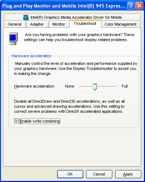Click the blue-screen monitor icon
Image resolution: width=145 pixels, height=182 pixels.
coord(13,39)
